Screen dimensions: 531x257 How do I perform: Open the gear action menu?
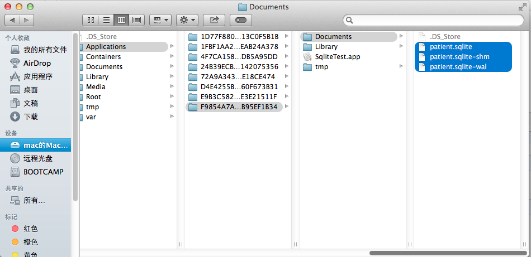pyautogui.click(x=187, y=20)
